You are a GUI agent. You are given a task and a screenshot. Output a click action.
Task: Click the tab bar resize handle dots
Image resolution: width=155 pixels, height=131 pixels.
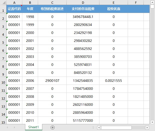[93, 128]
